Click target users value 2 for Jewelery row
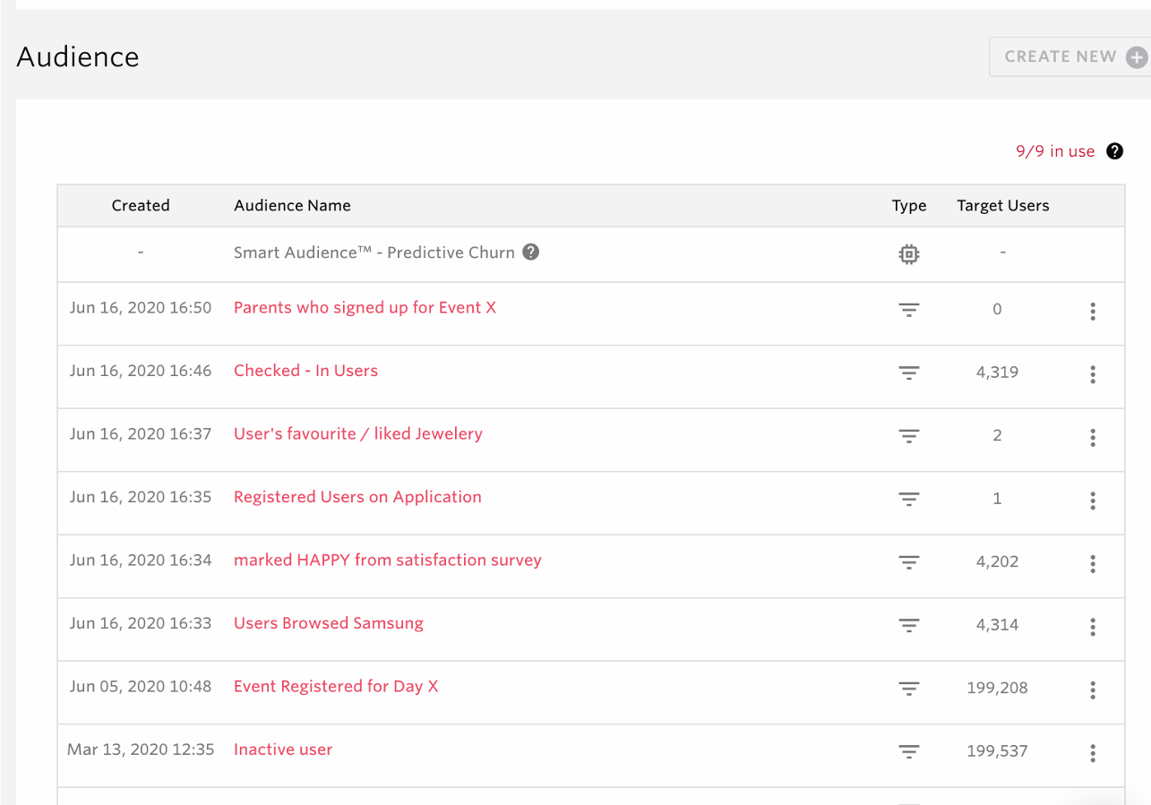 coord(997,435)
